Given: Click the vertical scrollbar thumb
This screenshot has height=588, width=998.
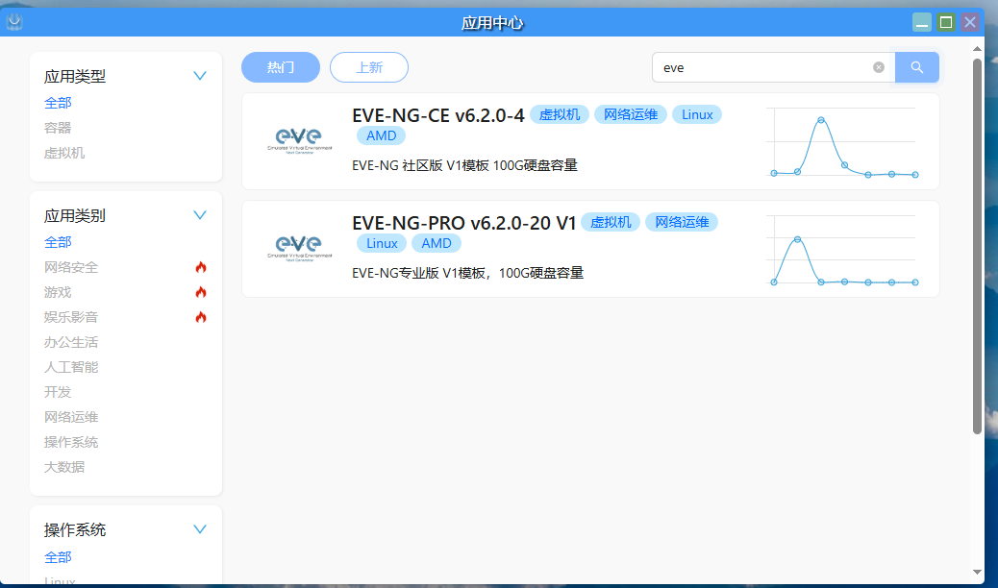Looking at the screenshot, I should point(978,246).
